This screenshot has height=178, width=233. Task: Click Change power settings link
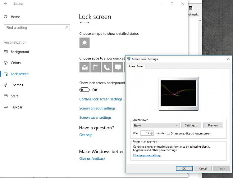pos(147,155)
